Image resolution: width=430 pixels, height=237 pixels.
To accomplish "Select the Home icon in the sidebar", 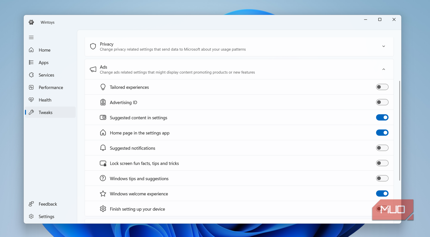I will 31,50.
